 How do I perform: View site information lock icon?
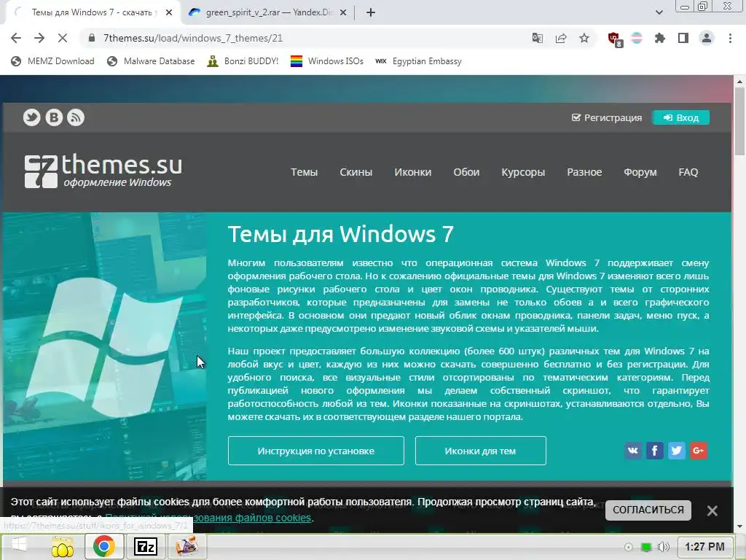tap(92, 38)
